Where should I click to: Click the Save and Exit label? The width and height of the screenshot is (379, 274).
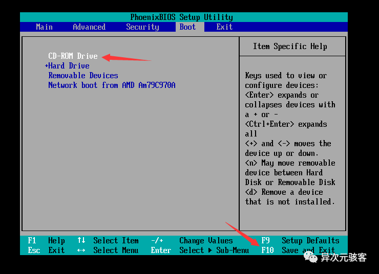coord(308,250)
